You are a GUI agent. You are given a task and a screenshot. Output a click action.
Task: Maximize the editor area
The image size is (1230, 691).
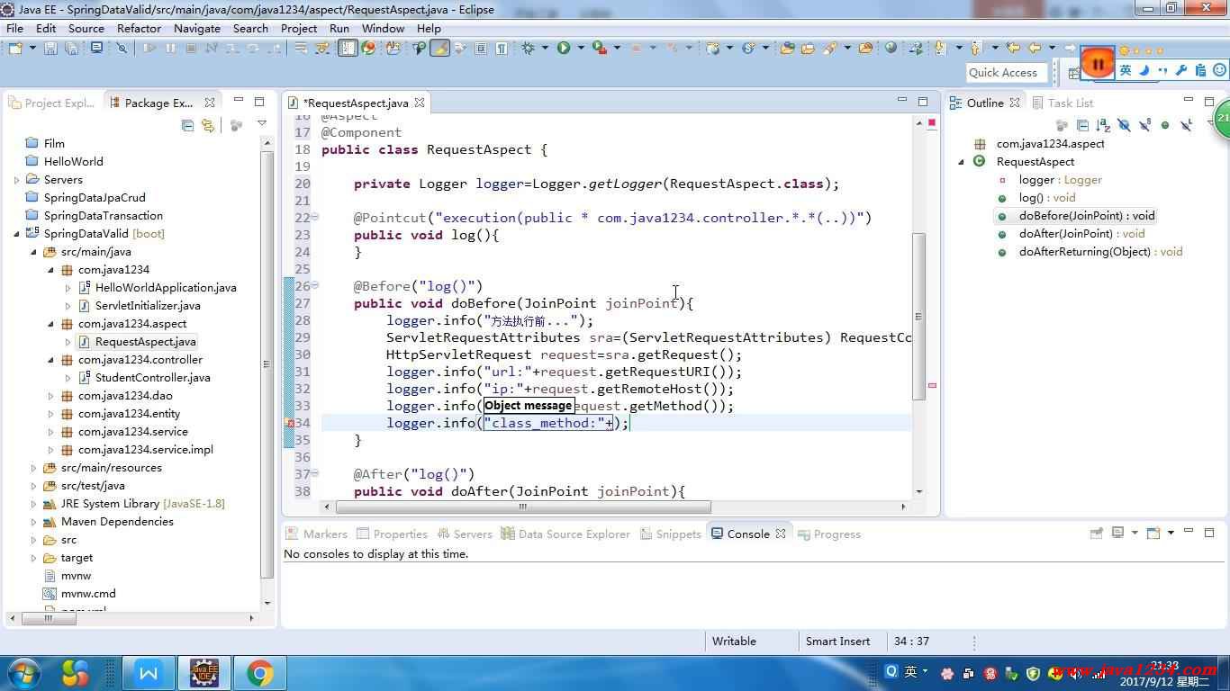click(x=922, y=102)
